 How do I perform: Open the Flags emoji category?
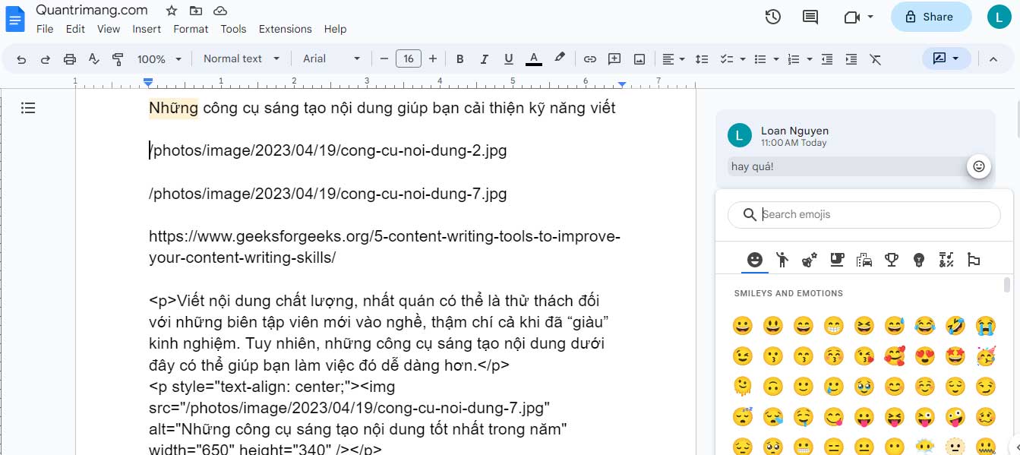974,259
